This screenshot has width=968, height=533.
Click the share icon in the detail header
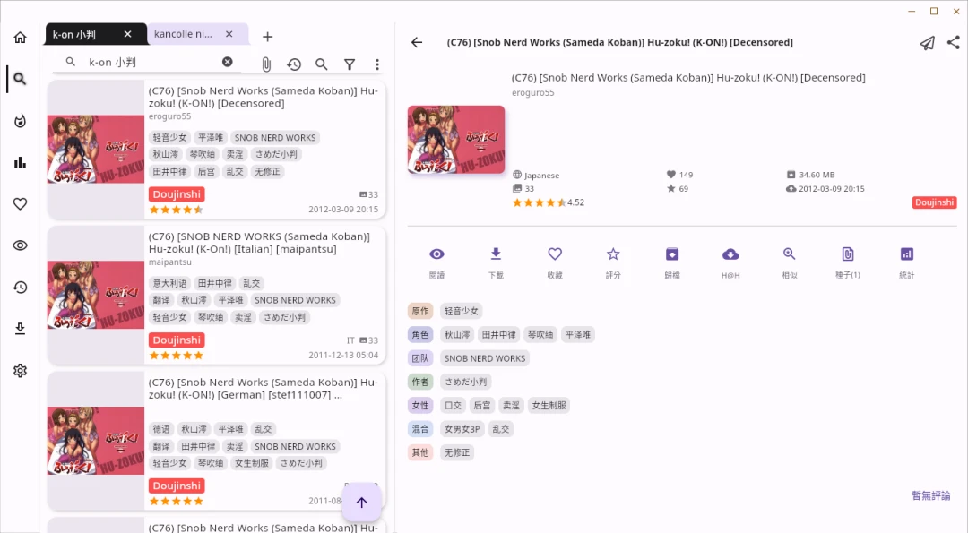953,42
